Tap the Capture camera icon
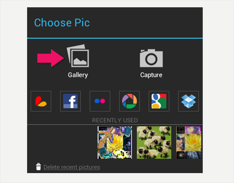This screenshot has width=234, height=183. tap(151, 58)
